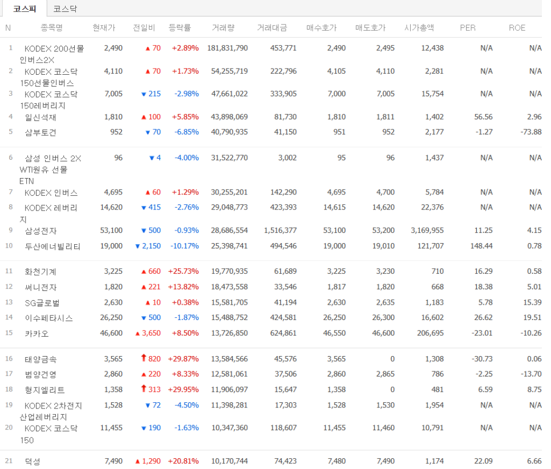Click 카카오 current price 46,600
This screenshot has height=469, width=551.
(x=111, y=333)
